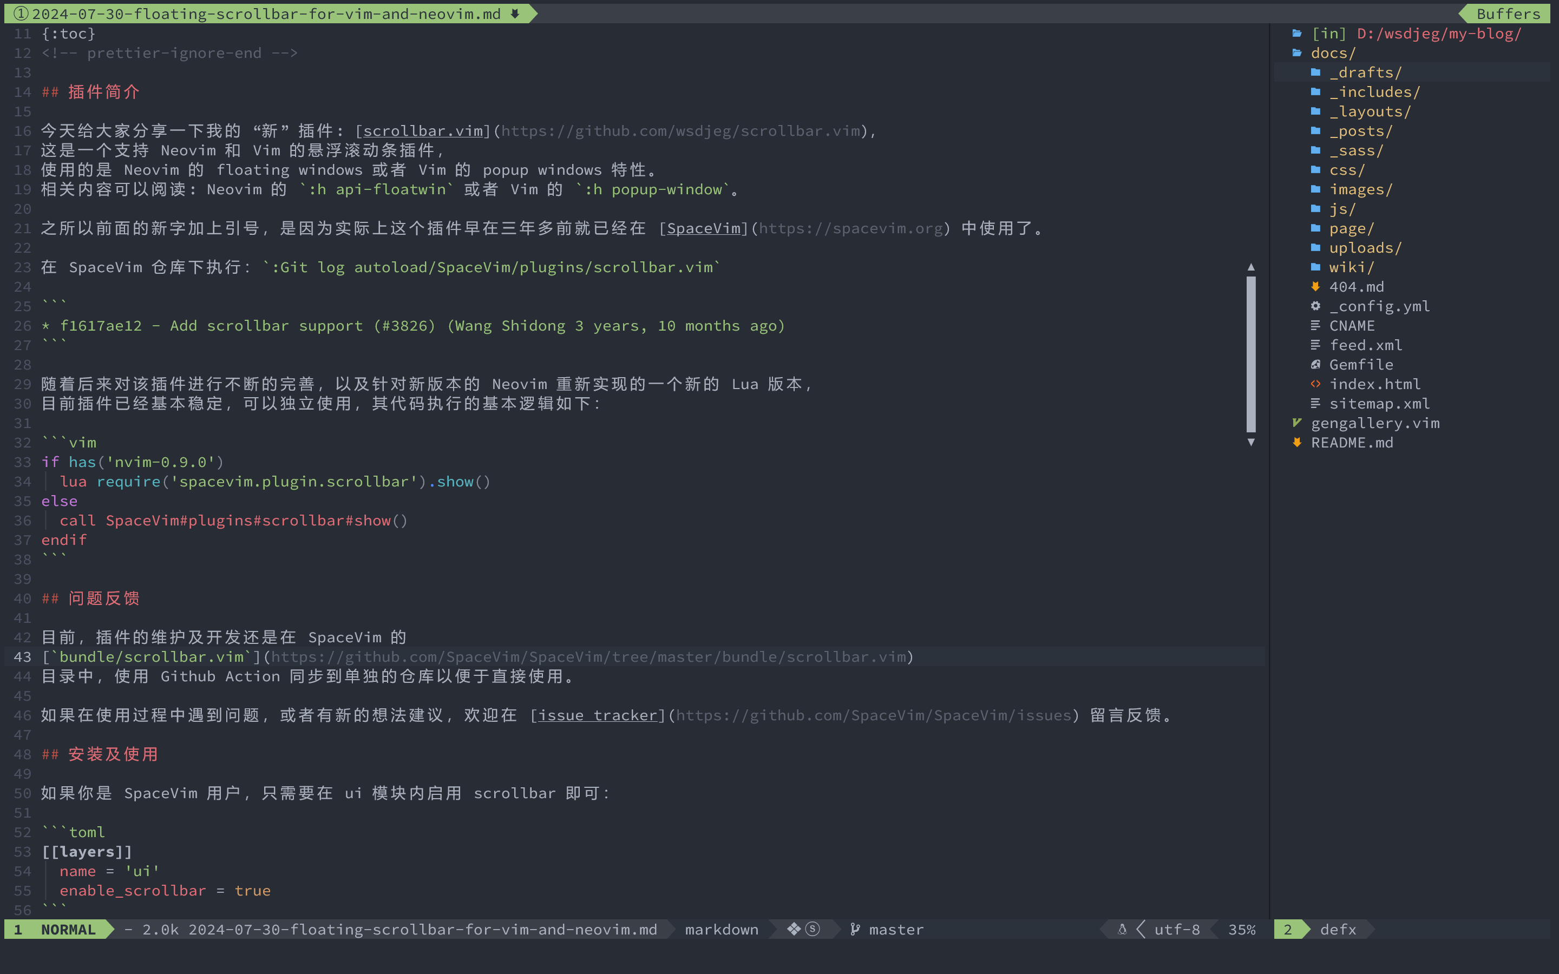
Task: Select the _posts/ directory row
Action: [x=1412, y=131]
